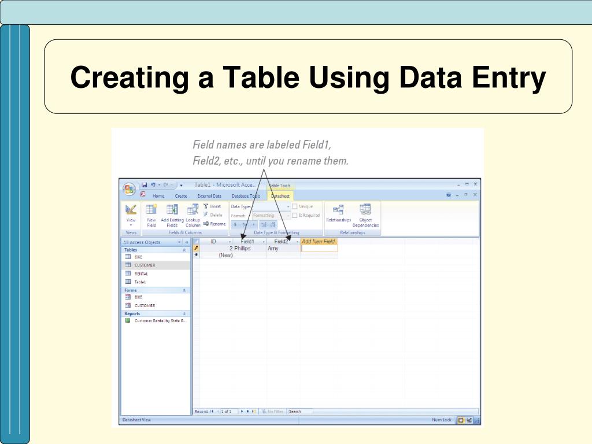Click the Help icon in the ribbon

(x=449, y=195)
